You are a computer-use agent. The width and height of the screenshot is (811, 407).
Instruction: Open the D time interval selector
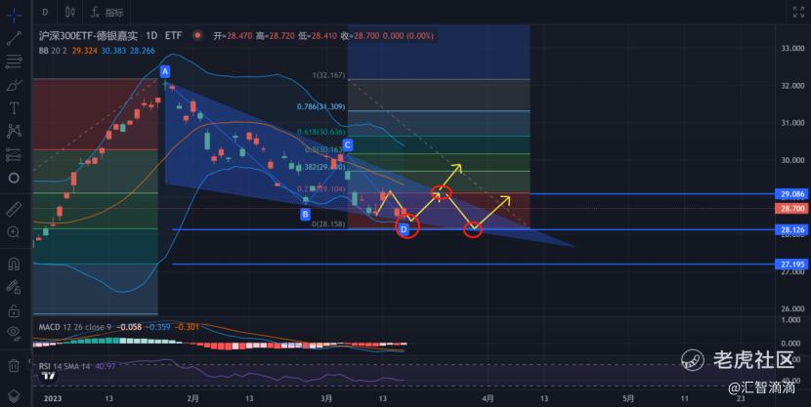coord(46,12)
